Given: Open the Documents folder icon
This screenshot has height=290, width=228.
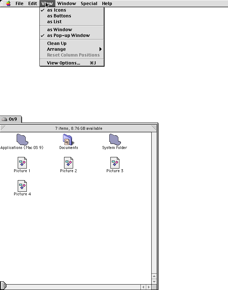Looking at the screenshot, I should pyautogui.click(x=68, y=139).
